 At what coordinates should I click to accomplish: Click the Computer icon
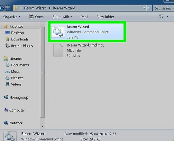click(6, 110)
